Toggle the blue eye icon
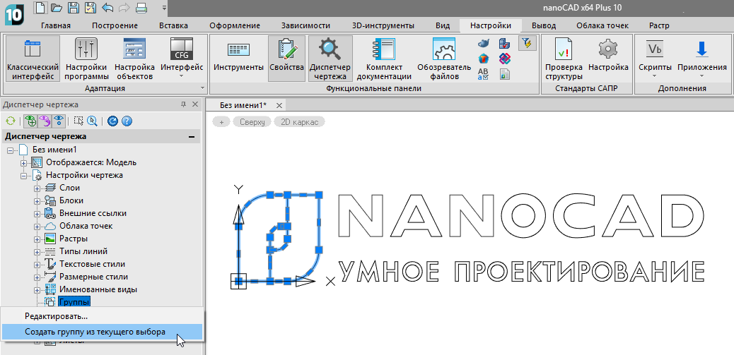Screen dimensions: 734x355 pos(59,121)
